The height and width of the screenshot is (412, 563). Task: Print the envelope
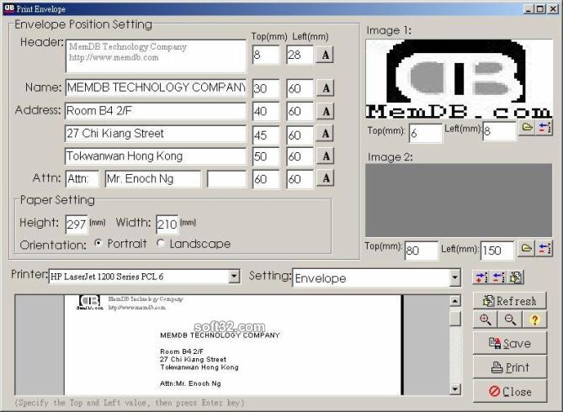click(x=510, y=367)
